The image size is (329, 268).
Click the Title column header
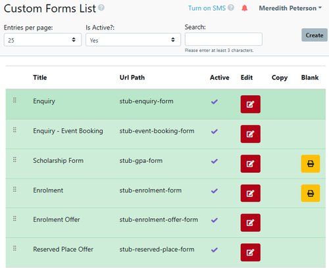click(40, 78)
